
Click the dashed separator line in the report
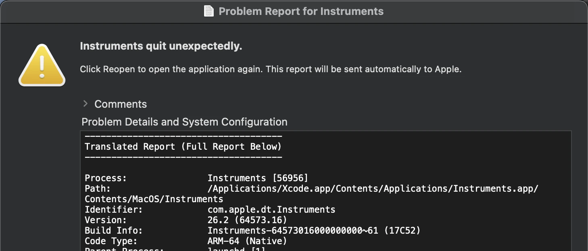[x=183, y=137]
